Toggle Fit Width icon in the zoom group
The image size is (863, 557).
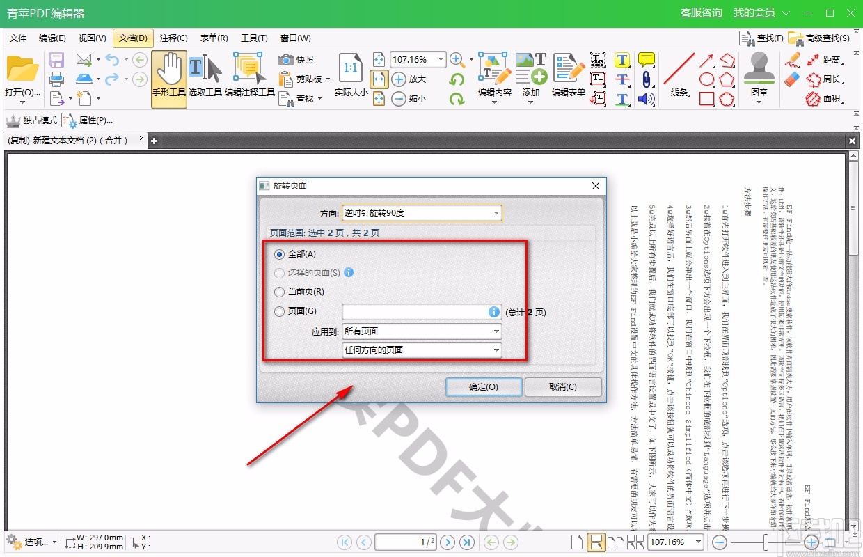[x=379, y=79]
